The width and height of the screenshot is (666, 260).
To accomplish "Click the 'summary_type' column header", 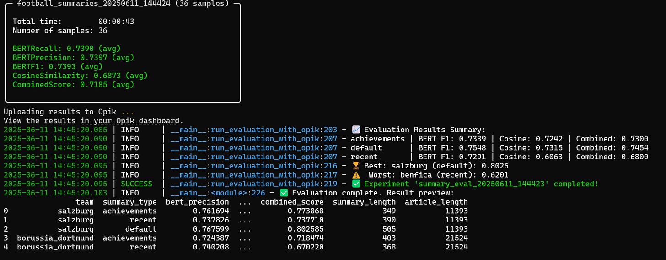I will tap(130, 202).
